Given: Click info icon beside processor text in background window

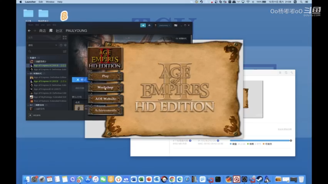Looking at the screenshot, I should [x=190, y=141].
